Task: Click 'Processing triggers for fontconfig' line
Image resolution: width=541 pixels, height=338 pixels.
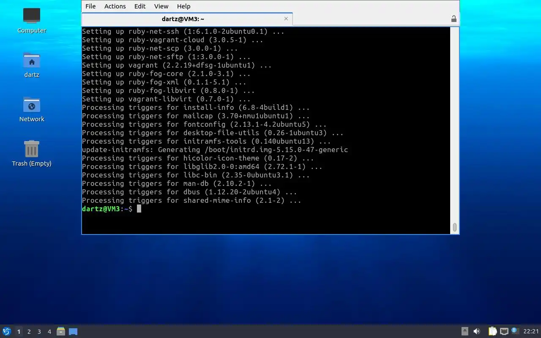Action: point(204,124)
